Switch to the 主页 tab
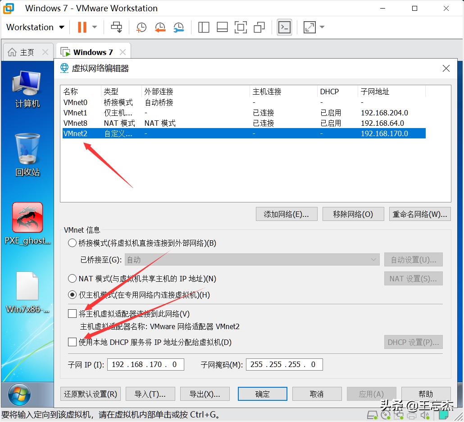 point(28,51)
